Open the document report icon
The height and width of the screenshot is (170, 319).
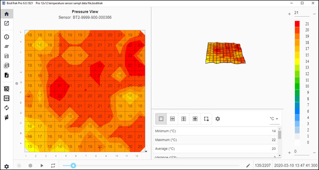7,75
